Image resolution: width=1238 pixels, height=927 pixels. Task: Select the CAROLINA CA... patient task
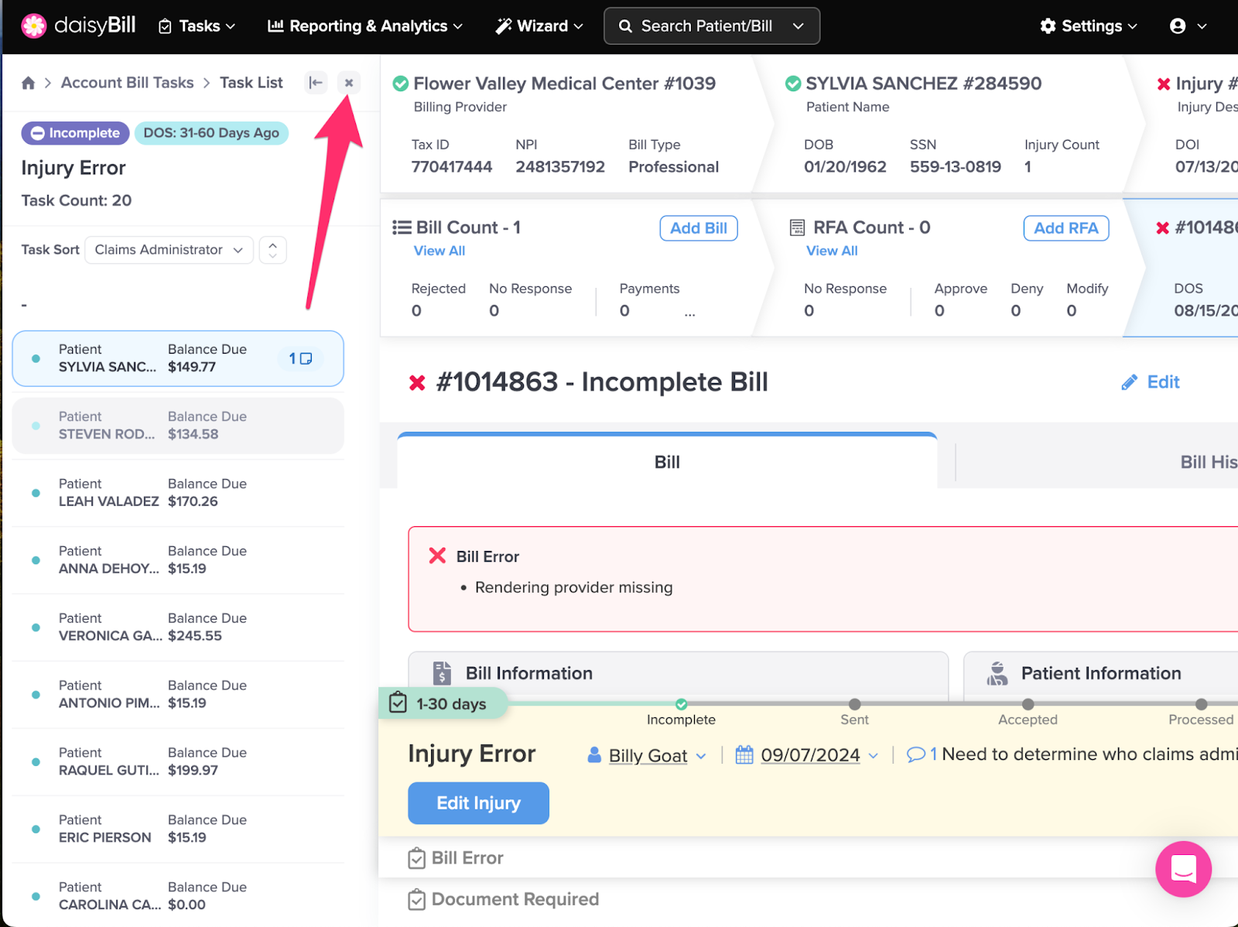178,897
